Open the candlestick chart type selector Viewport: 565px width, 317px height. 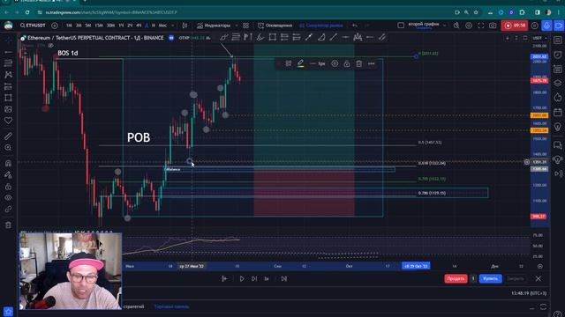pos(185,26)
